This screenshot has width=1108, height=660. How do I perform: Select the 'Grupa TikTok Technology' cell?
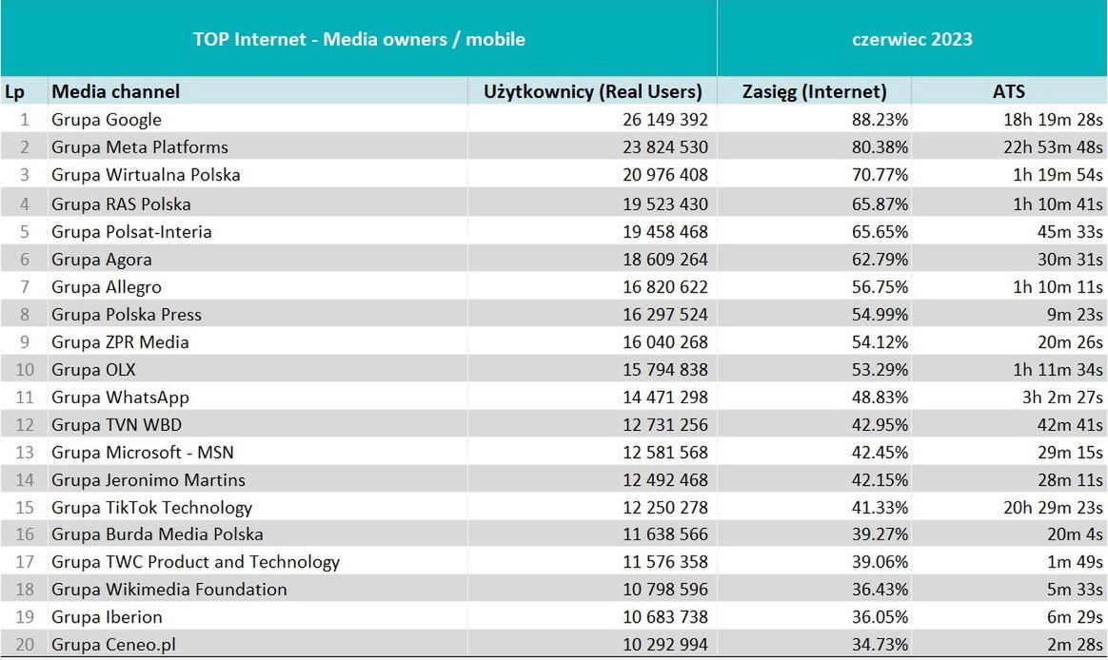pyautogui.click(x=151, y=508)
